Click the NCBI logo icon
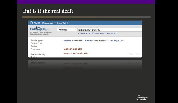This screenshot has width=178, height=103. point(32,23)
